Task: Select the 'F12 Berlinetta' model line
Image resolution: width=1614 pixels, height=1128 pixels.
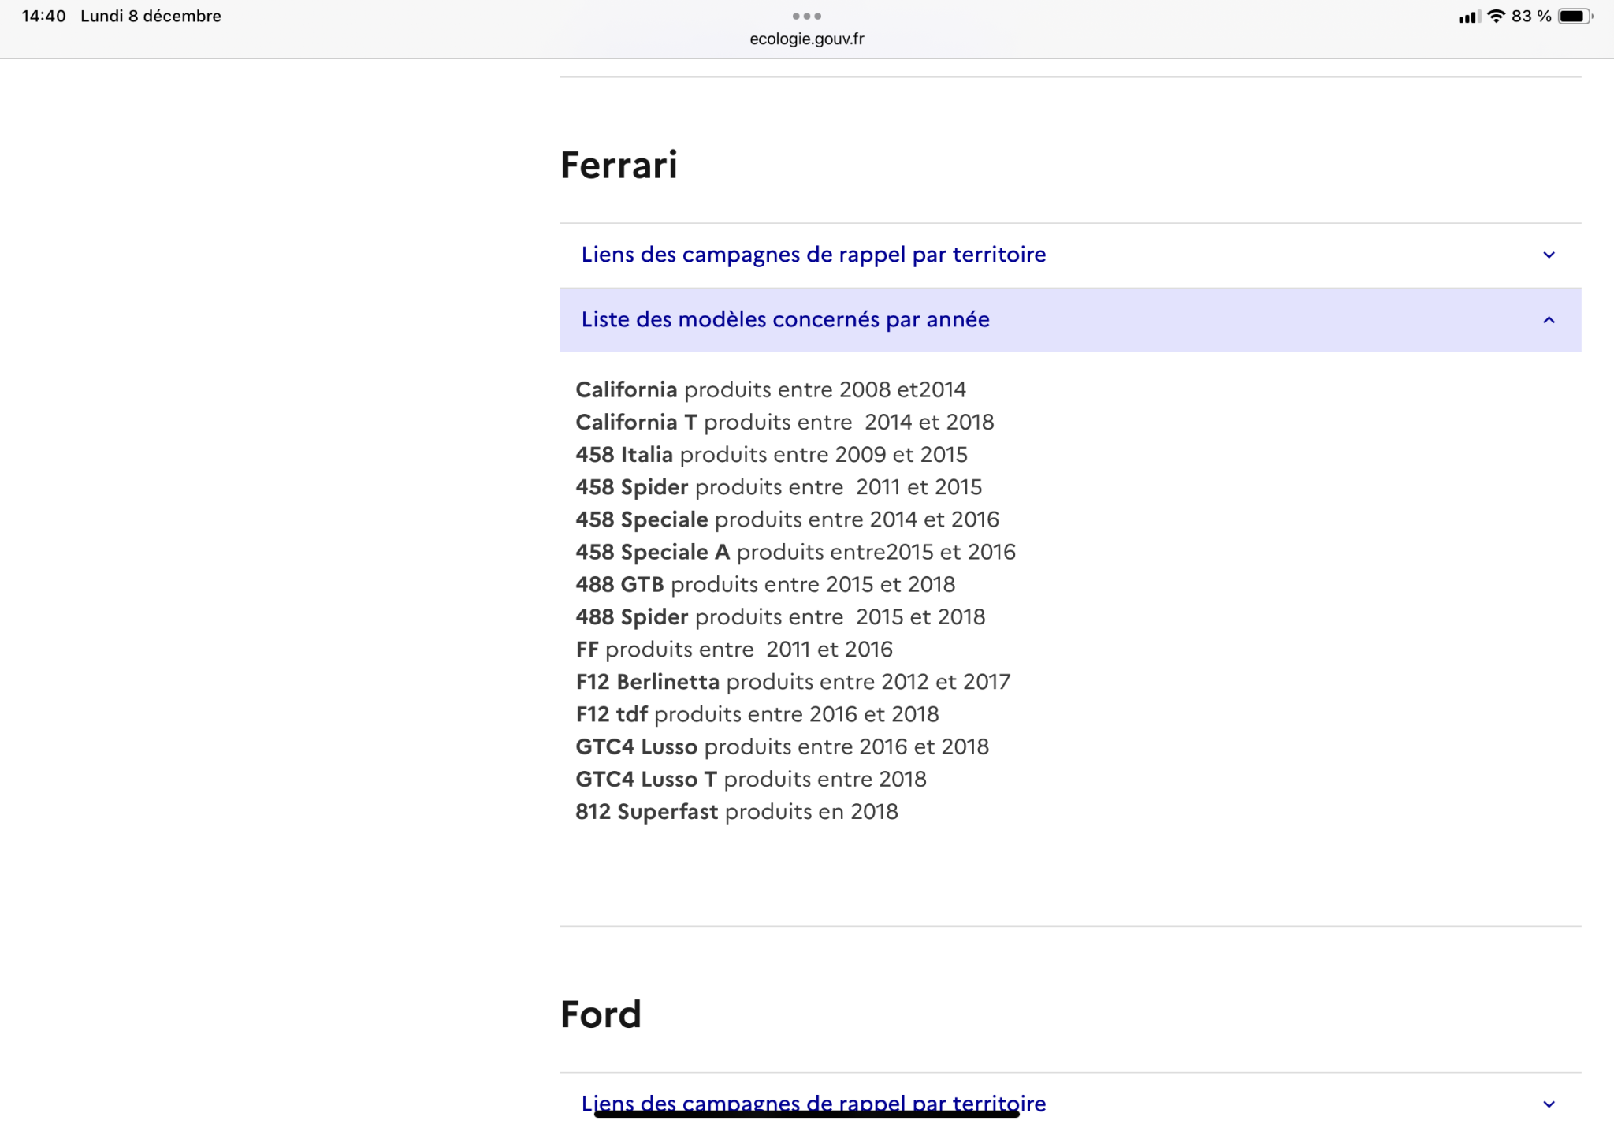Action: tap(793, 681)
